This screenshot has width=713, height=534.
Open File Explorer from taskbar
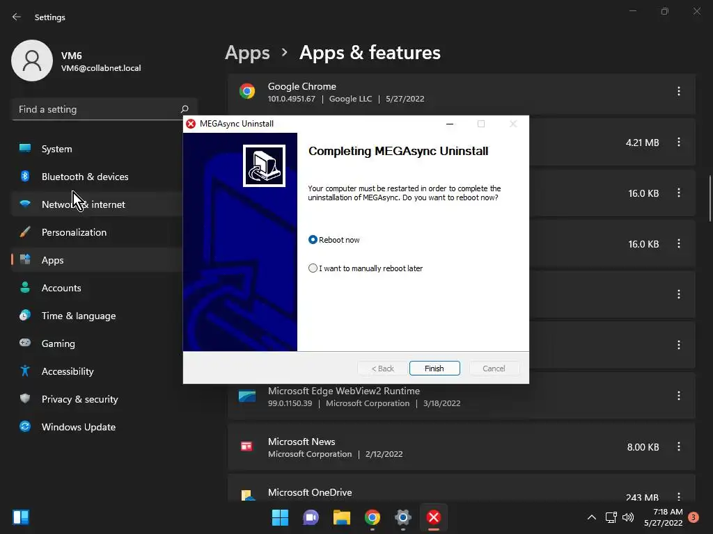click(341, 517)
